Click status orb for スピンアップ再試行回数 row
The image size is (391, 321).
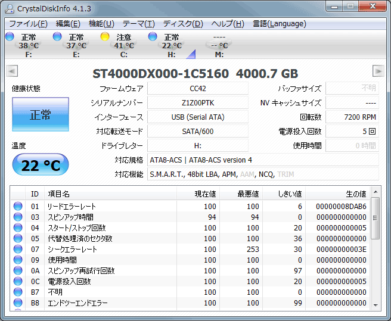(18, 270)
